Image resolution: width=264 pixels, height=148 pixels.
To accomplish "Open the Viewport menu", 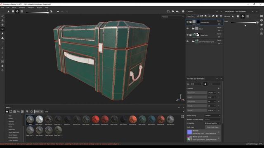I will click(x=31, y=7).
